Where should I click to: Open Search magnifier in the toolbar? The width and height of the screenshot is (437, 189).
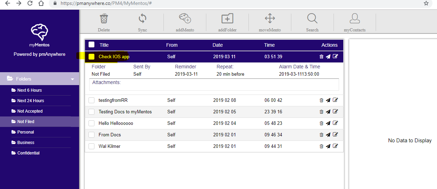[x=312, y=19]
